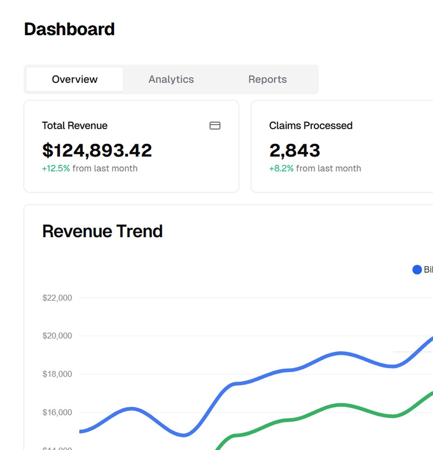The height and width of the screenshot is (450, 433).
Task: Click the Revenue Trend chart heading
Action: pos(102,231)
